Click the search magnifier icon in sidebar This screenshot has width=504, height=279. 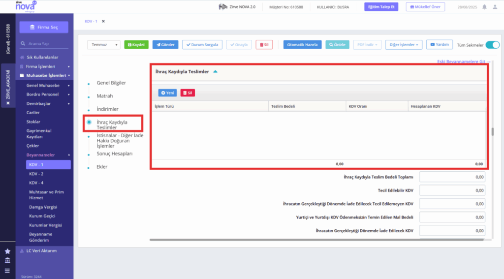[23, 43]
